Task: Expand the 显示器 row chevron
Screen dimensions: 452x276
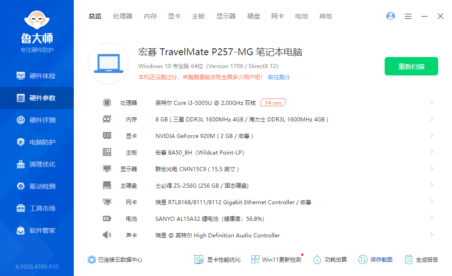Action: point(432,168)
